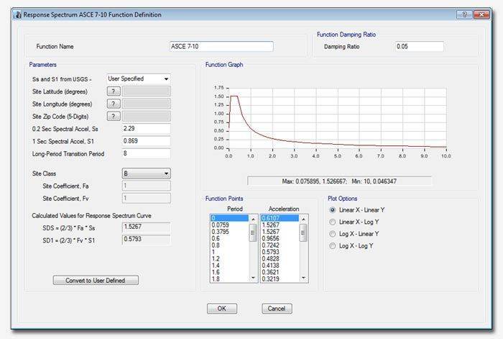Click the Max/Min readout under the graph
The height and width of the screenshot is (339, 503).
tap(339, 181)
